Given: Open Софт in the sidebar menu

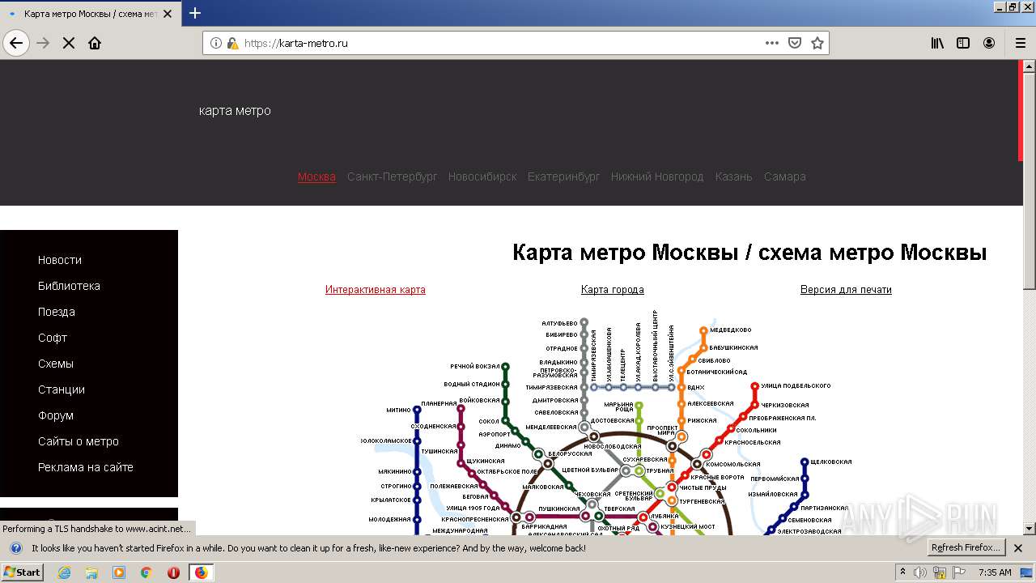Looking at the screenshot, I should click(53, 338).
